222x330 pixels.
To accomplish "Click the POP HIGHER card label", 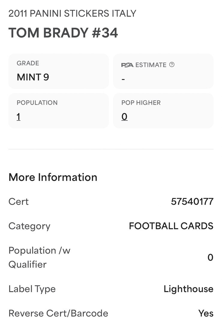I will (x=141, y=103).
